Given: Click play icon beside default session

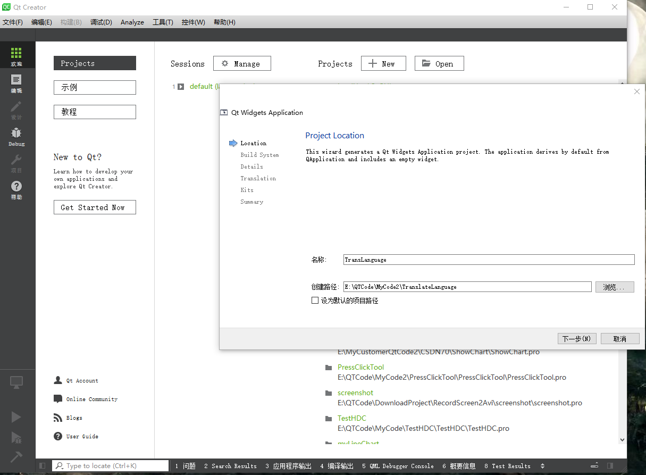Looking at the screenshot, I should pos(181,87).
